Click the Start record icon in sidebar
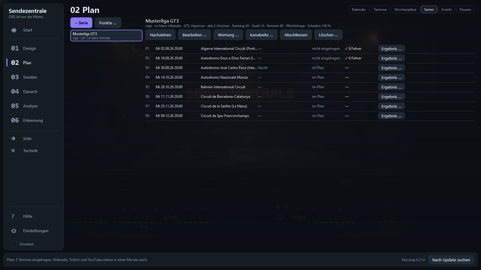The image size is (481, 270). [x=14, y=30]
